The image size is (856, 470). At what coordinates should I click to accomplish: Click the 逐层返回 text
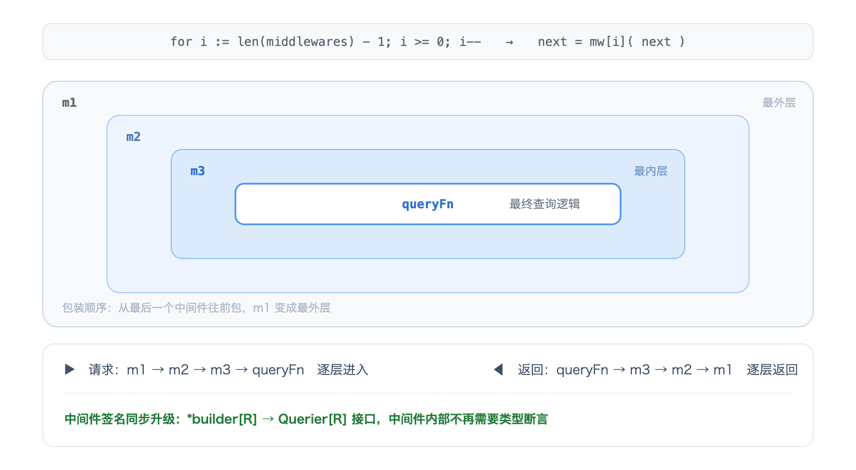773,370
